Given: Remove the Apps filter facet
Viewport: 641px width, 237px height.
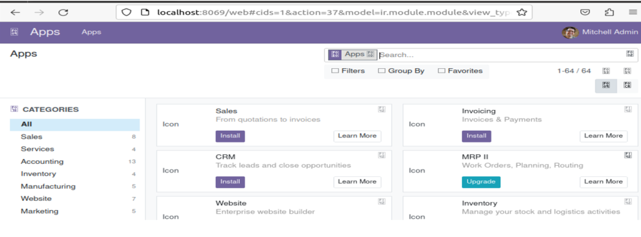Looking at the screenshot, I should tap(371, 54).
